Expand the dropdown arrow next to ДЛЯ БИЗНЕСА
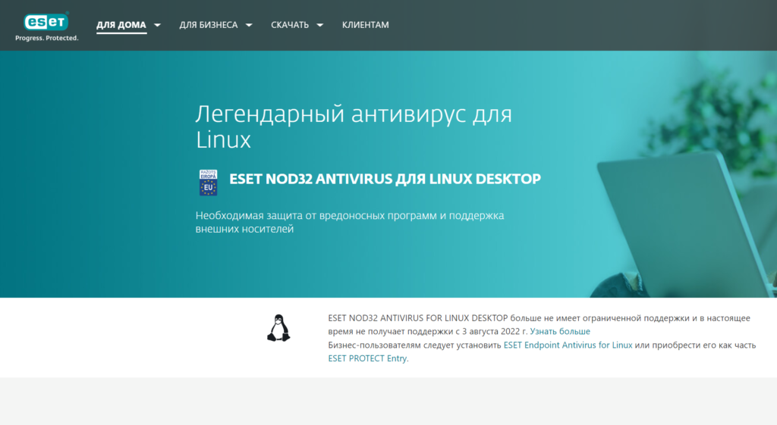The width and height of the screenshot is (777, 425). tap(249, 25)
